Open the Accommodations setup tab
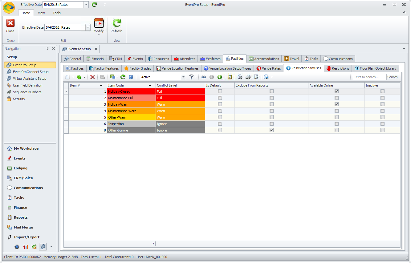The width and height of the screenshot is (411, 263). [264, 59]
